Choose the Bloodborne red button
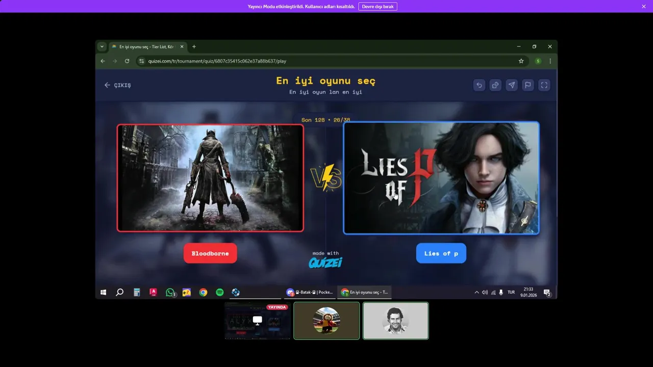 [x=210, y=253]
